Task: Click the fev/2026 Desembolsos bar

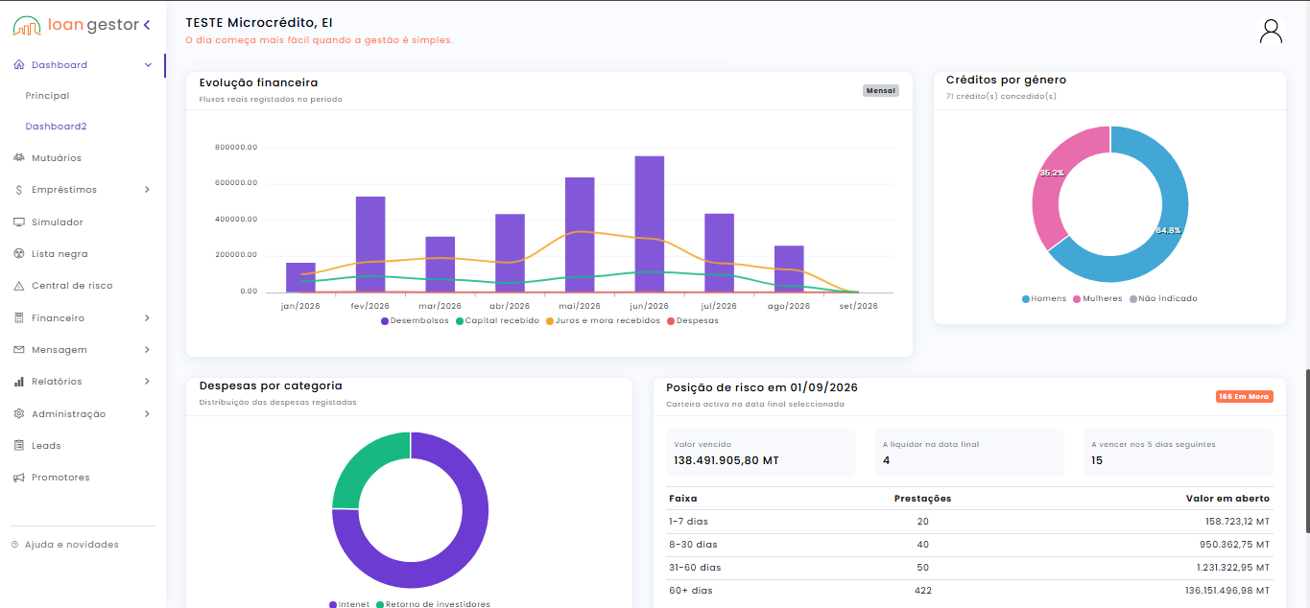Action: 370,245
